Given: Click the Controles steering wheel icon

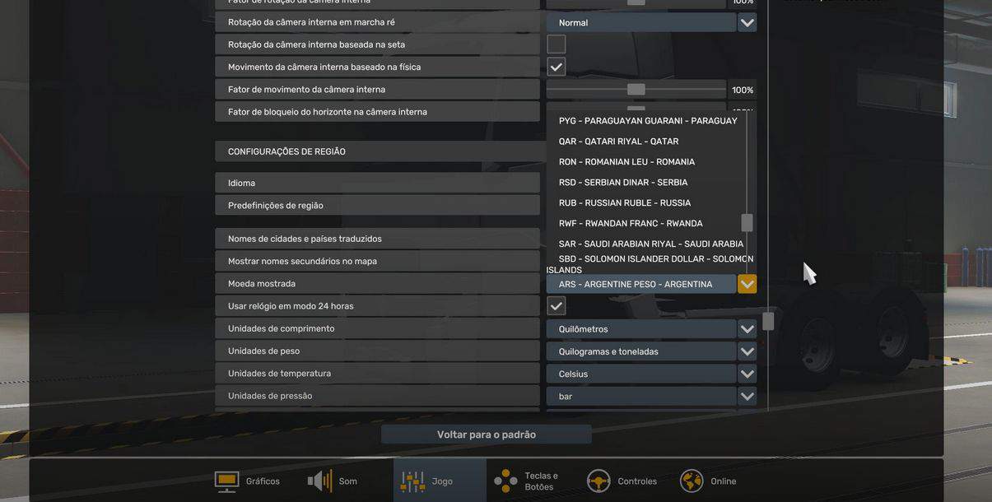Looking at the screenshot, I should (598, 481).
